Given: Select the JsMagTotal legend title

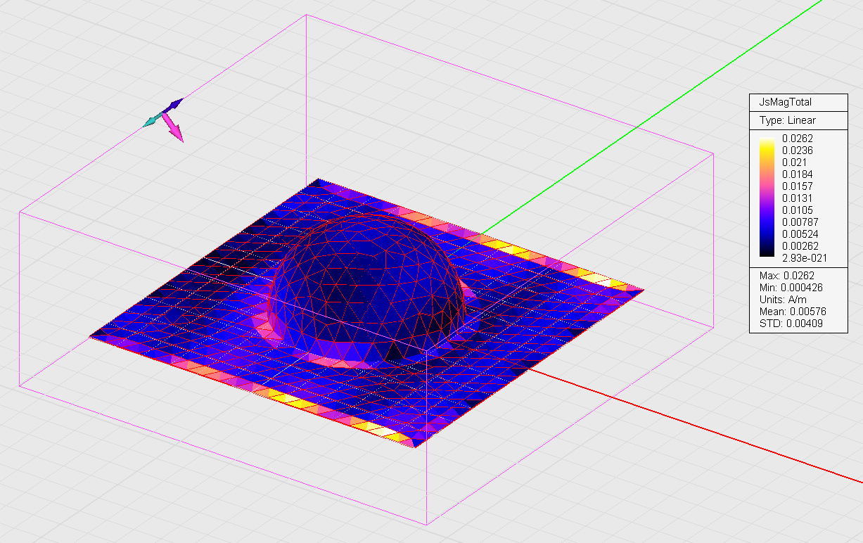Looking at the screenshot, I should click(786, 102).
